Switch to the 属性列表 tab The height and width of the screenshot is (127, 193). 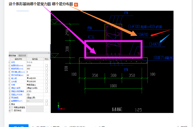pos(12,56)
